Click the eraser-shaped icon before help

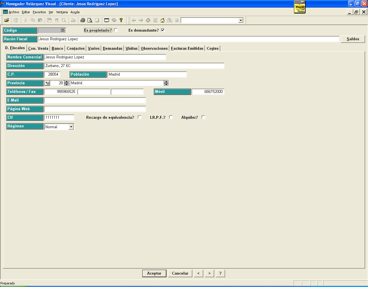pos(114,20)
